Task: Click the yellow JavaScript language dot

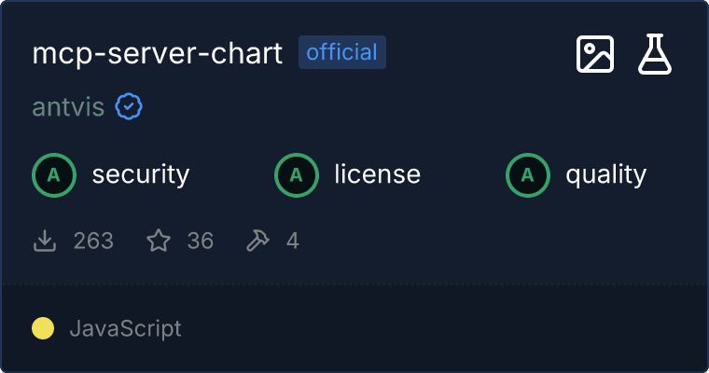Action: [x=43, y=328]
